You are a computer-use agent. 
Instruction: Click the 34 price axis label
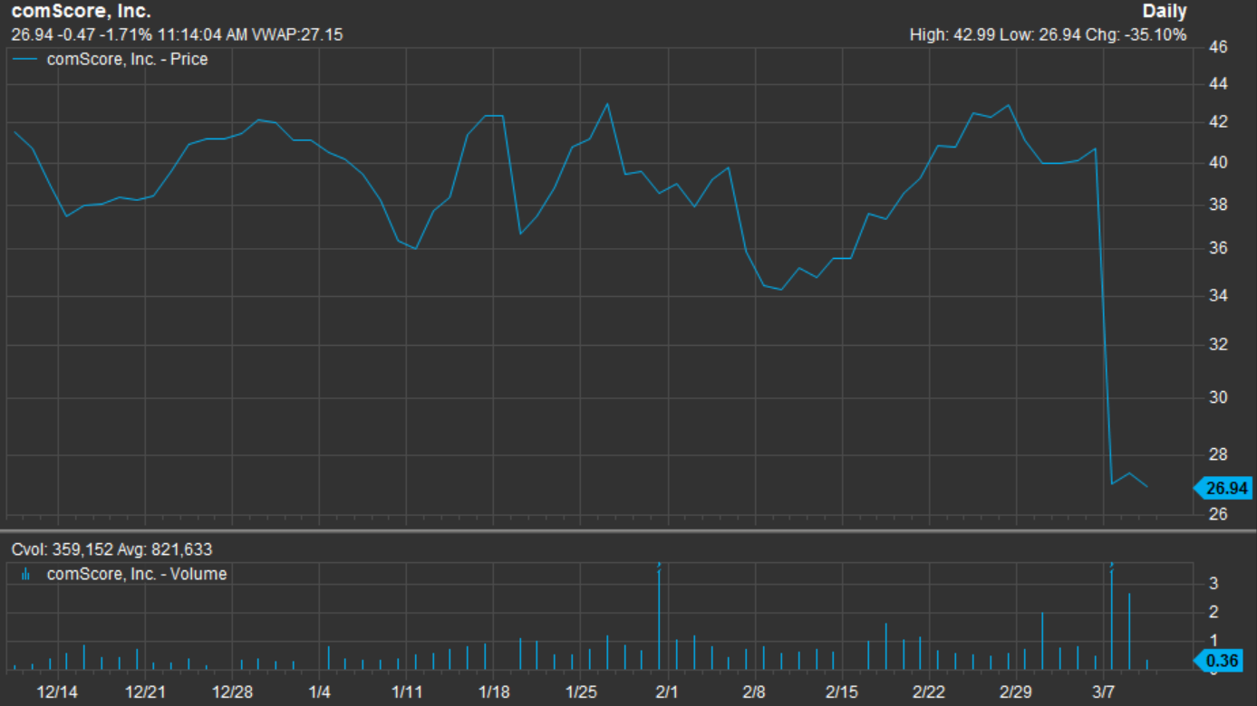click(x=1218, y=296)
